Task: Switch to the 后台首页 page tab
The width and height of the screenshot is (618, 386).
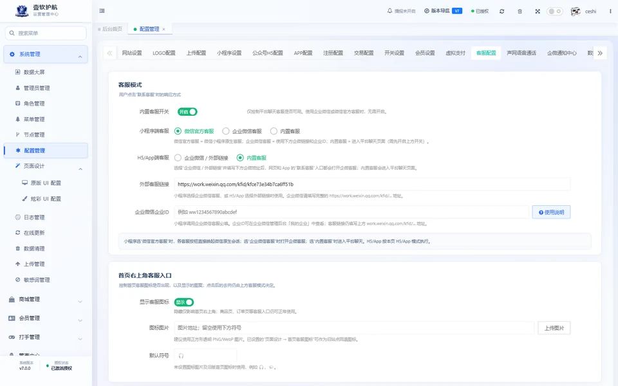Action: point(110,29)
